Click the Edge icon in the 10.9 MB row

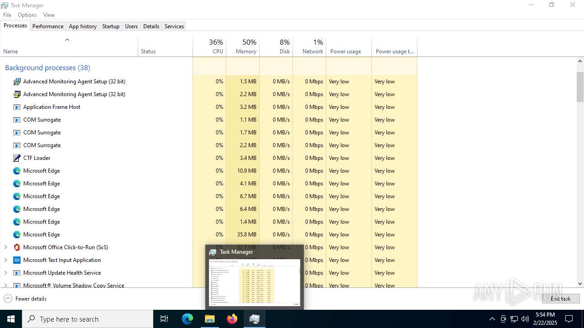pos(17,171)
